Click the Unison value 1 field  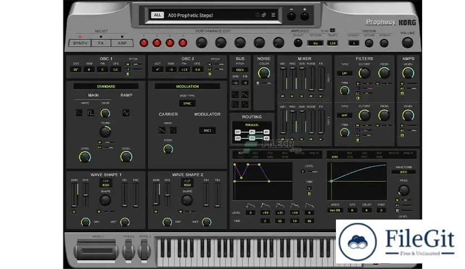pos(354,43)
